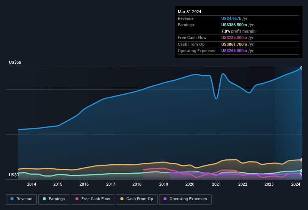Toggle the Free Cash Flow legend button
Viewport: 308px width, 210px height.
coord(93,199)
